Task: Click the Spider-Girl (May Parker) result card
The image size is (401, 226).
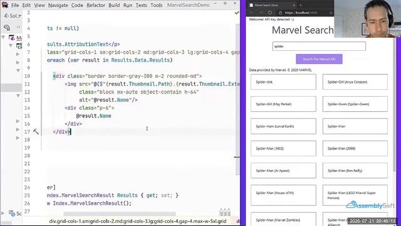Action: click(x=283, y=104)
